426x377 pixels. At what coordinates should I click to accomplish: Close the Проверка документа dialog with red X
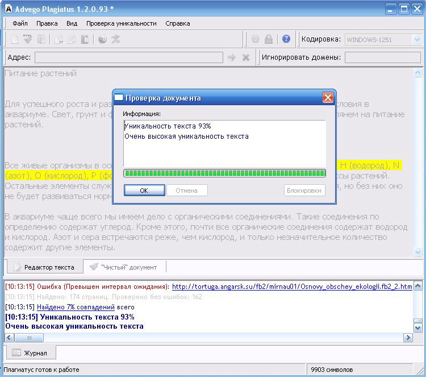click(328, 98)
